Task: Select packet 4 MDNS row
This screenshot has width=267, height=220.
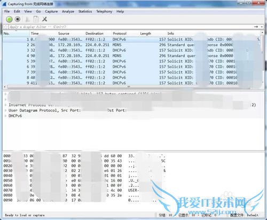Action: click(x=132, y=56)
